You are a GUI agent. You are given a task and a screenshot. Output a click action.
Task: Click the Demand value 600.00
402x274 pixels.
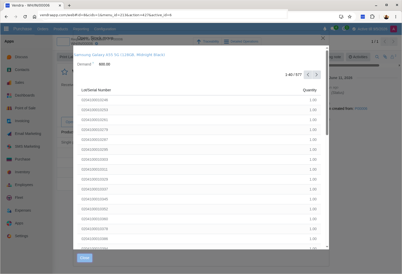pos(105,64)
